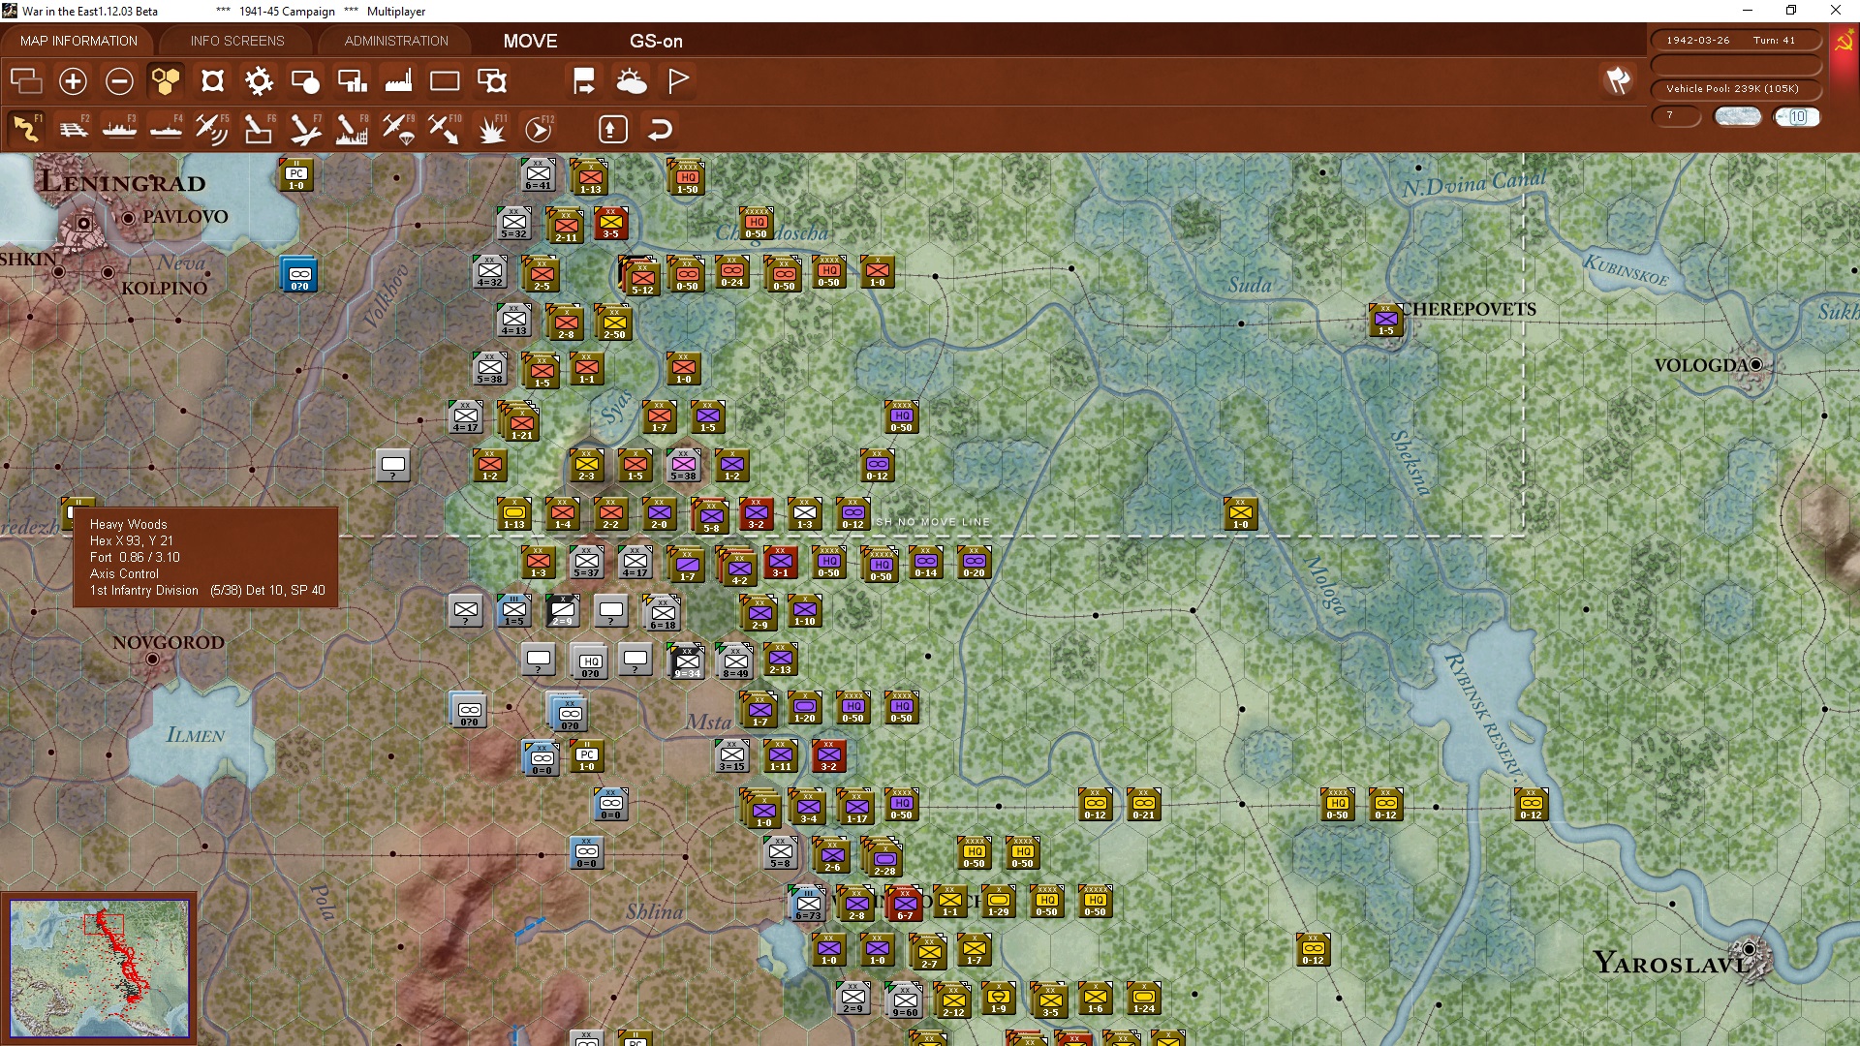Toggle the hex grid honeycomb button
The width and height of the screenshot is (1860, 1046).
(x=166, y=81)
